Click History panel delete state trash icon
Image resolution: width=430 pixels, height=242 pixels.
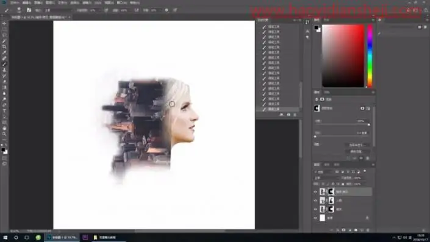click(x=295, y=115)
